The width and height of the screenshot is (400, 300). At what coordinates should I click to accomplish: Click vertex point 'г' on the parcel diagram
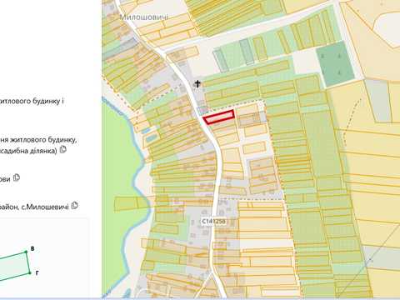point(30,272)
